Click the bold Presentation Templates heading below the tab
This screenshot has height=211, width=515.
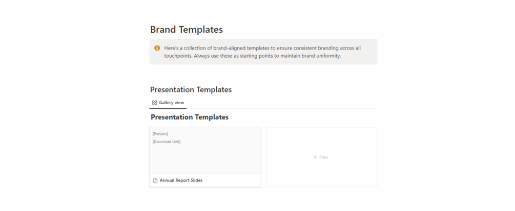190,117
